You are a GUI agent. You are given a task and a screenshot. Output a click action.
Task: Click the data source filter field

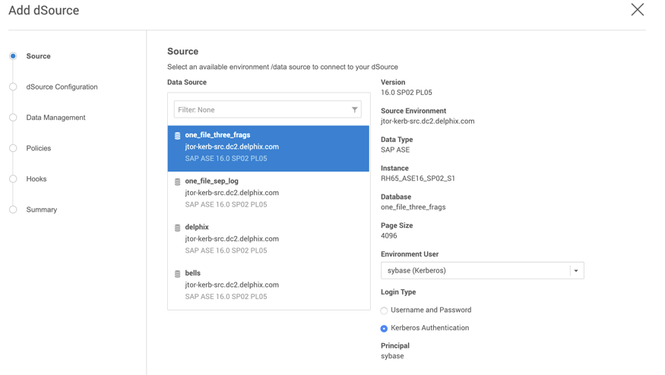pos(261,110)
